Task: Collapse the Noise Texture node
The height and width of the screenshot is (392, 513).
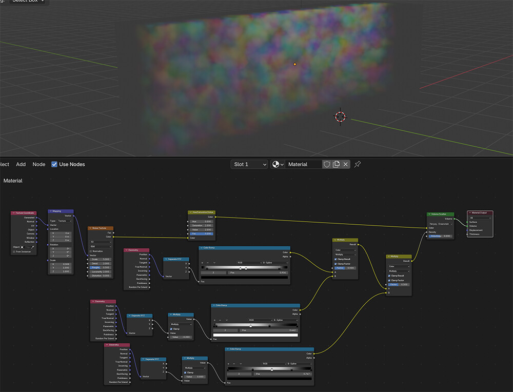Action: (x=90, y=228)
